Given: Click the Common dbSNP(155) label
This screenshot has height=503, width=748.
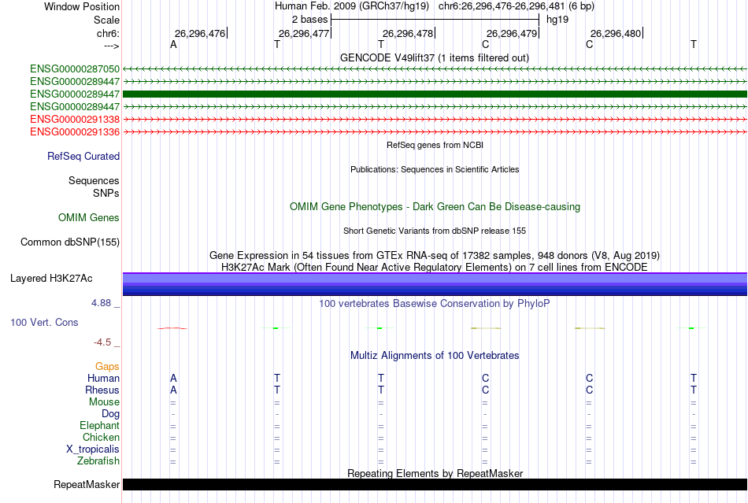Looking at the screenshot, I should click(x=70, y=242).
